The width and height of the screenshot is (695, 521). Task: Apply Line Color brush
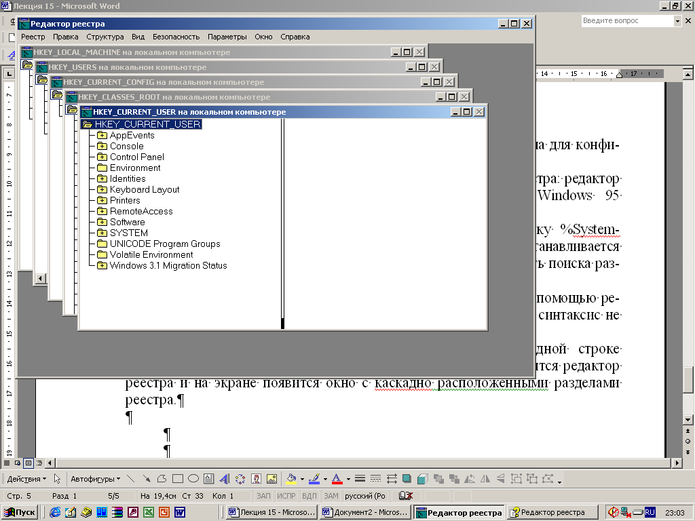pyautogui.click(x=314, y=479)
